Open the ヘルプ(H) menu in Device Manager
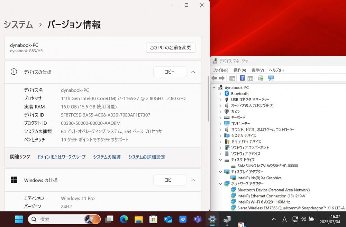 (276, 70)
